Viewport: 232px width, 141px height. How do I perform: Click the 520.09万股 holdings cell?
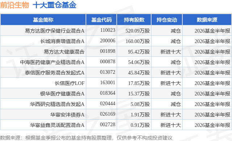click(x=138, y=31)
